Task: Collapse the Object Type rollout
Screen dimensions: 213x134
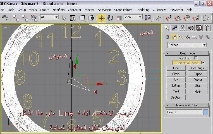Action: coord(187,53)
